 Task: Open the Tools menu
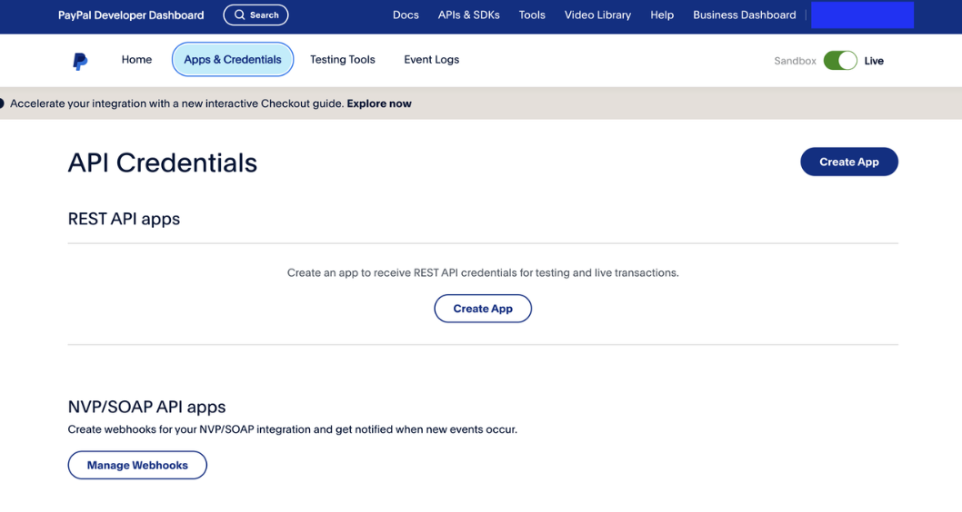[x=532, y=15]
